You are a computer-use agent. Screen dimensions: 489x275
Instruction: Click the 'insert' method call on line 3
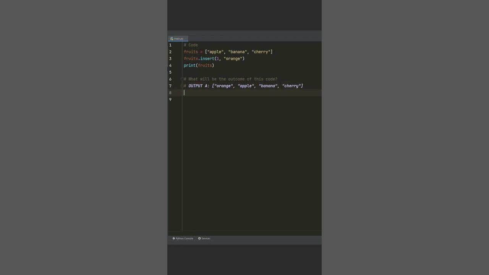tap(207, 59)
